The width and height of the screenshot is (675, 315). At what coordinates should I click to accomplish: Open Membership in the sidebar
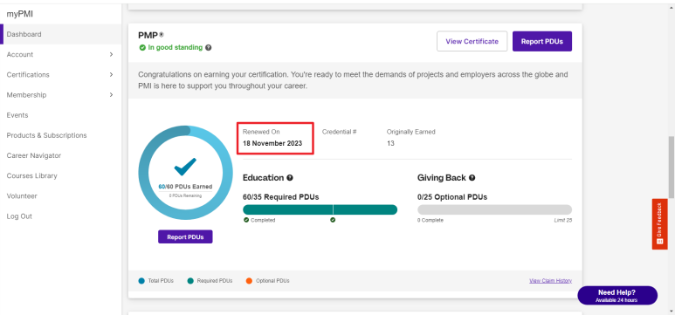tap(26, 95)
